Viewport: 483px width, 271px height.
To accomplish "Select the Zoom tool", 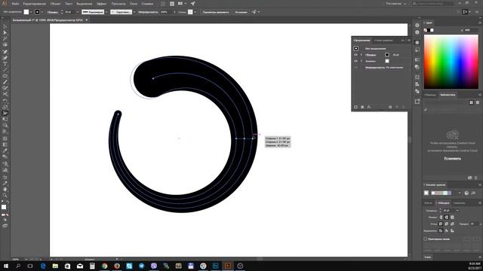I will (5, 195).
